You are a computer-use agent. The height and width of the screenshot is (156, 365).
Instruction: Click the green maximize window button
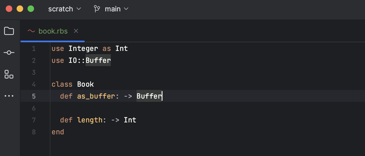[31, 9]
